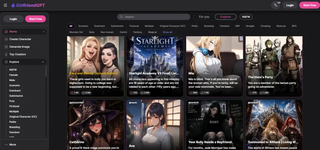The height and width of the screenshot is (150, 320).
Task: Select the RPG filter tag
Action: point(294,26)
